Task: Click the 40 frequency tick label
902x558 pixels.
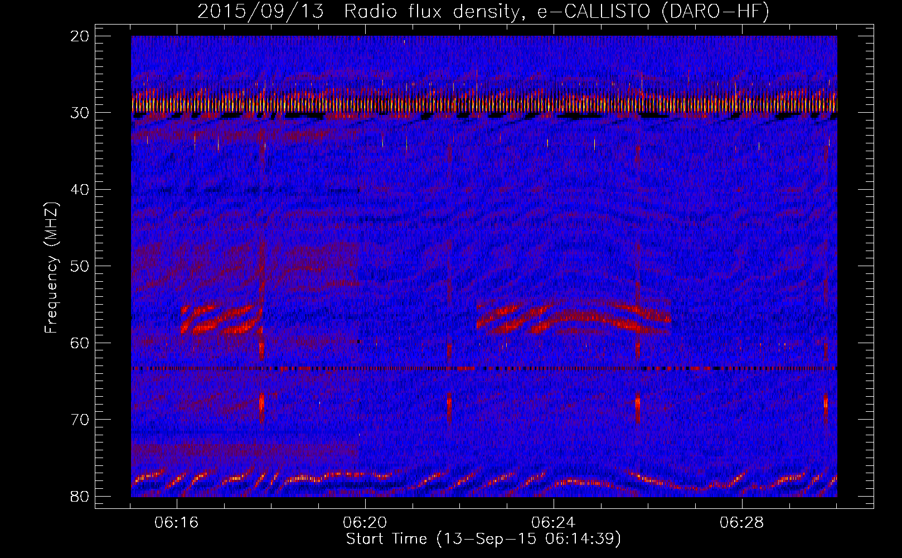Action: (80, 190)
